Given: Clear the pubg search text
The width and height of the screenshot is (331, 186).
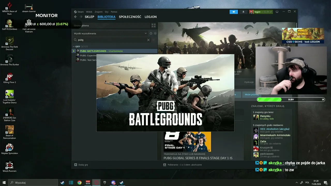Looking at the screenshot, I should coord(148,40).
